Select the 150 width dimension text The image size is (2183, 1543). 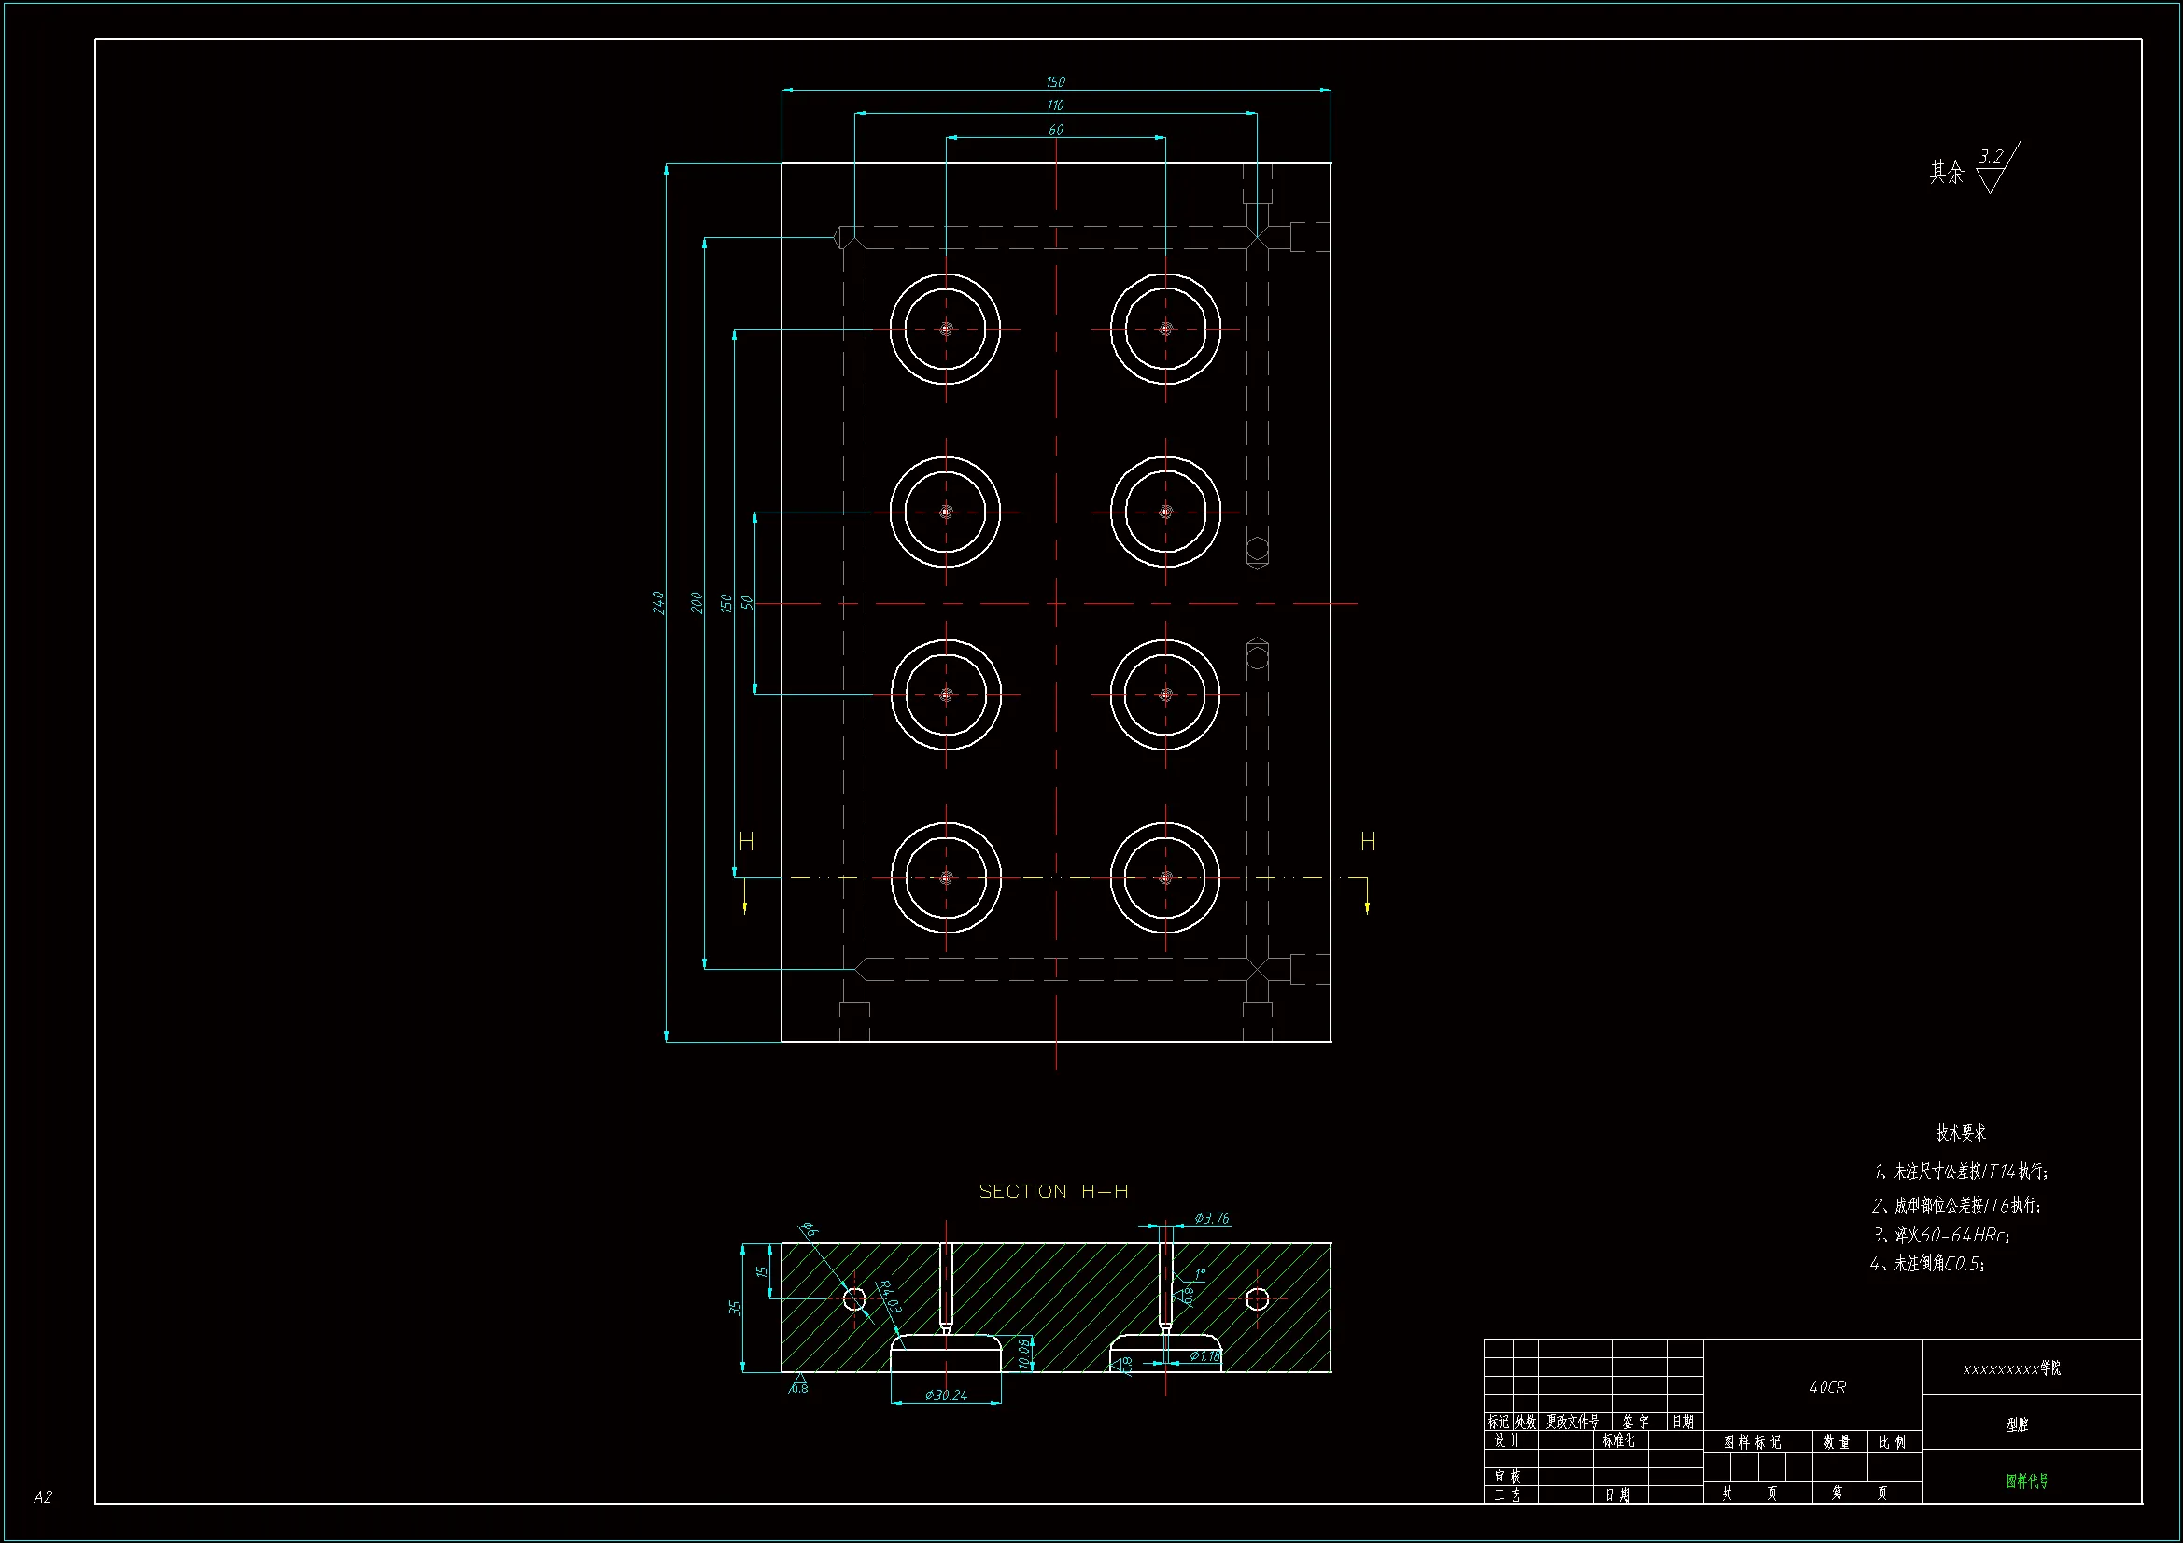pyautogui.click(x=1055, y=82)
